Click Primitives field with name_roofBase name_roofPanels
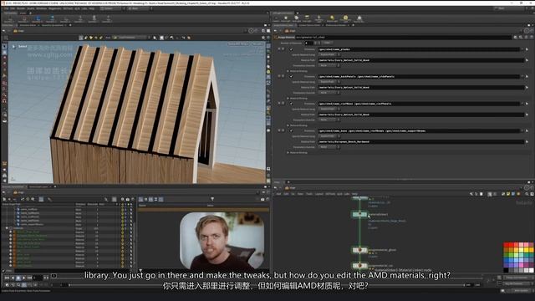 pyautogui.click(x=419, y=104)
